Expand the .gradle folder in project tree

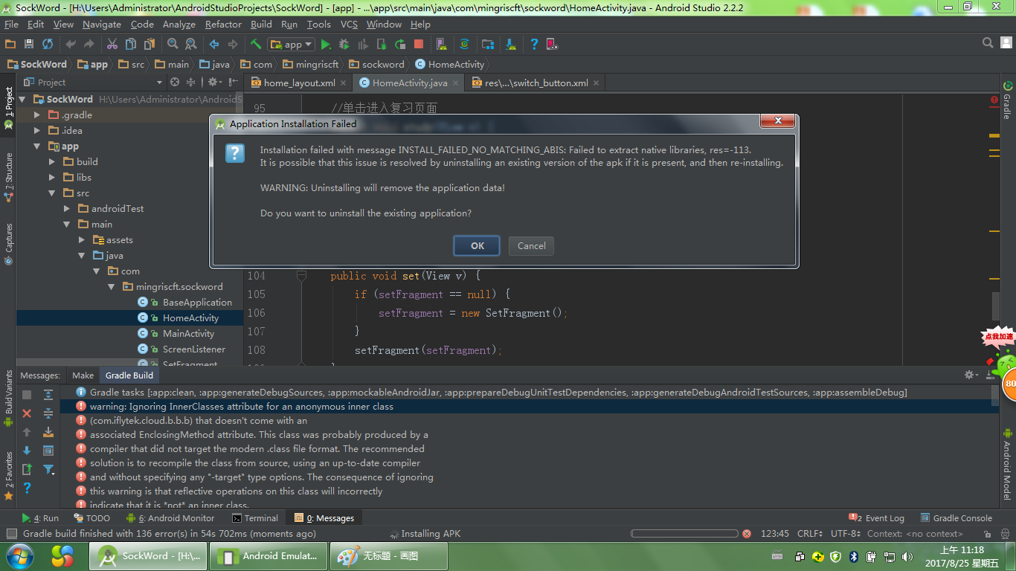point(37,115)
